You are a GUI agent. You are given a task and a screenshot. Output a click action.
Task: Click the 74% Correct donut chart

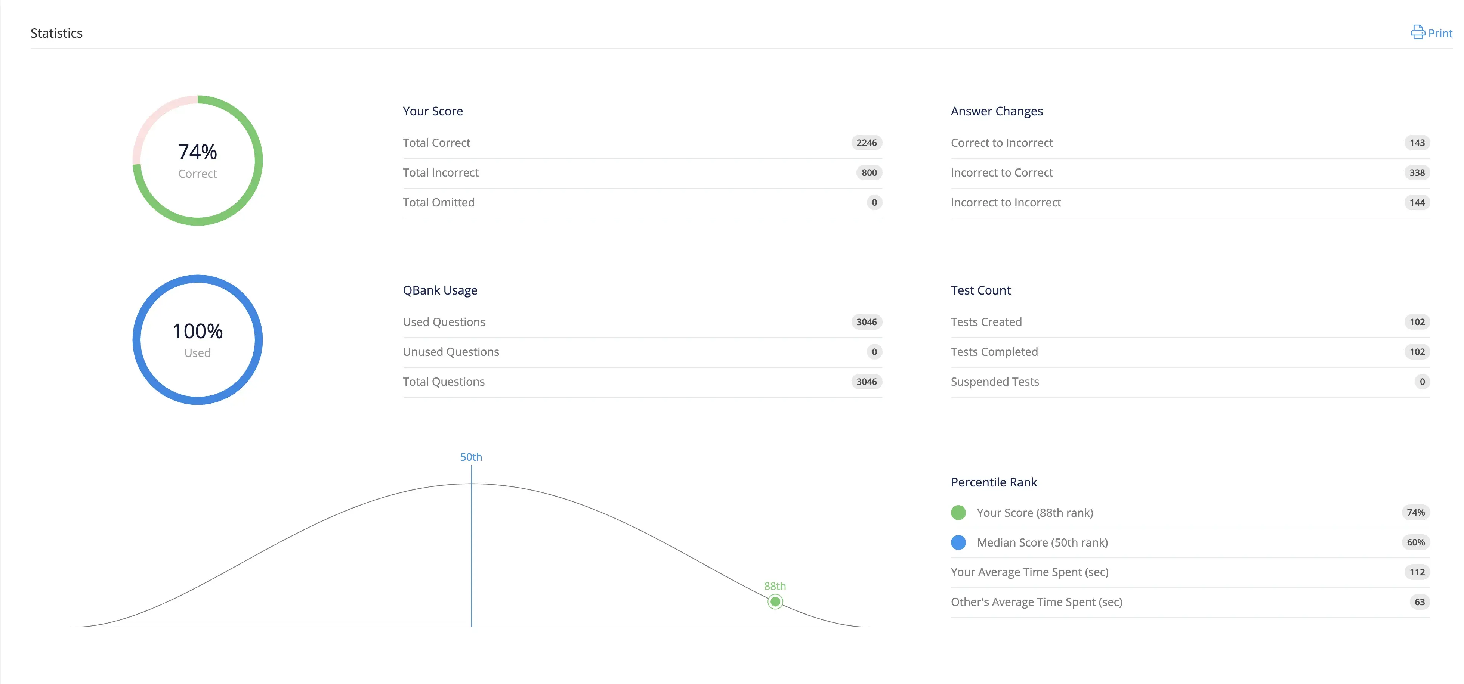(x=197, y=161)
